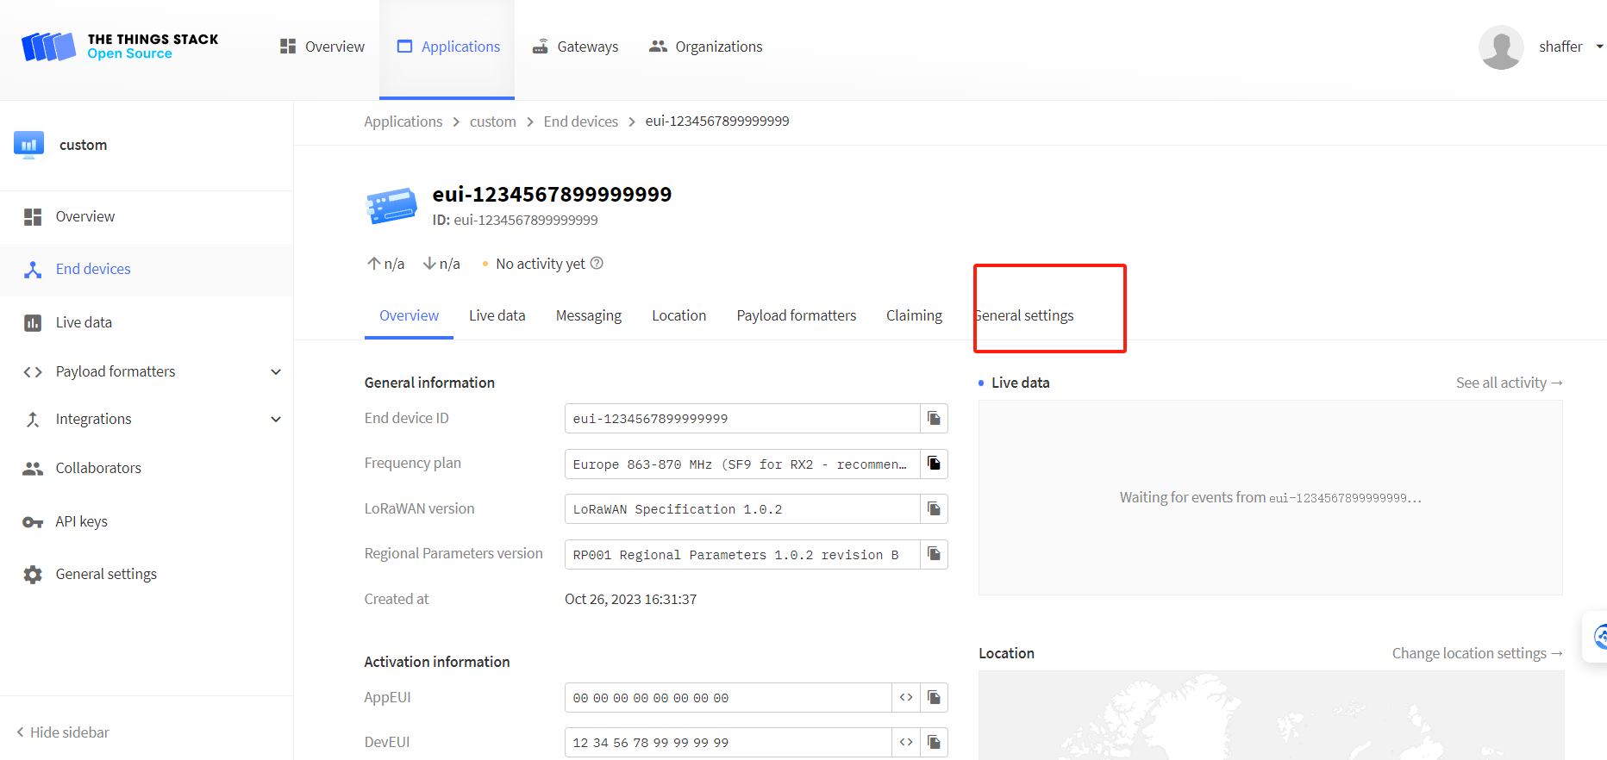Copy the End device ID value
Screen dimensions: 1607x760
click(x=934, y=419)
